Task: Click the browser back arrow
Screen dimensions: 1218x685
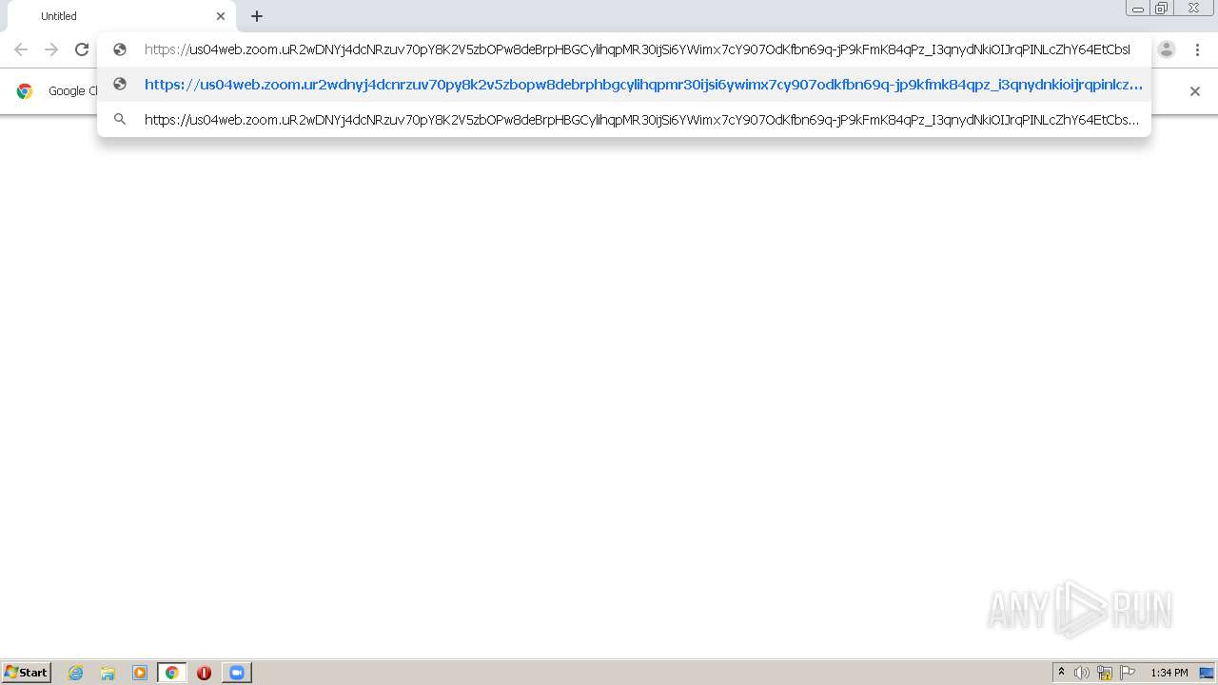Action: 21,49
